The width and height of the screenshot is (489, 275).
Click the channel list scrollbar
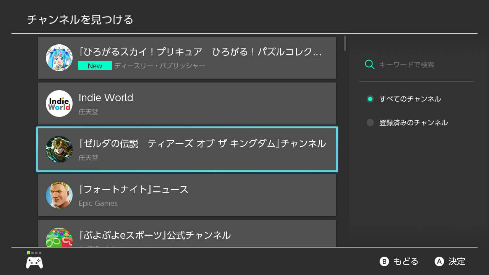coord(345,43)
